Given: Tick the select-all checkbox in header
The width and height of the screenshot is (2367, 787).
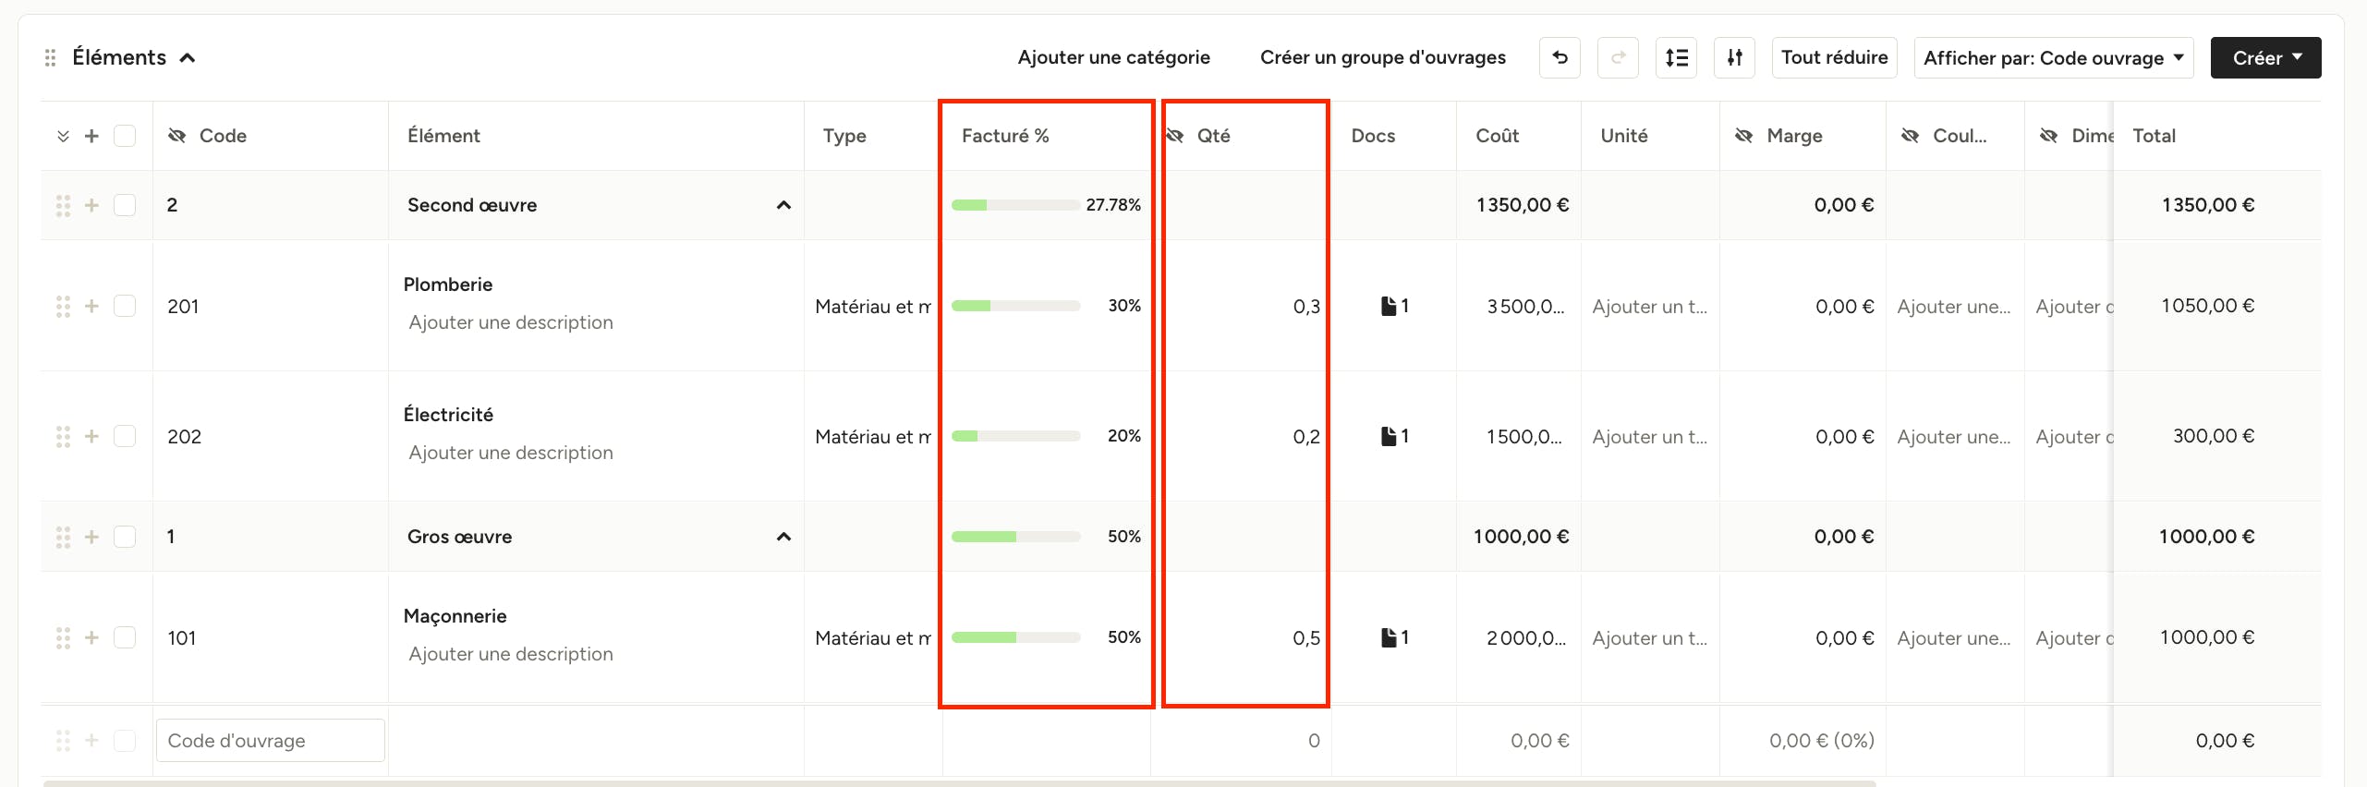Looking at the screenshot, I should [125, 136].
